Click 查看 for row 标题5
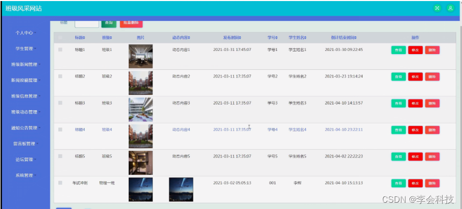462x209 pixels. coord(398,156)
